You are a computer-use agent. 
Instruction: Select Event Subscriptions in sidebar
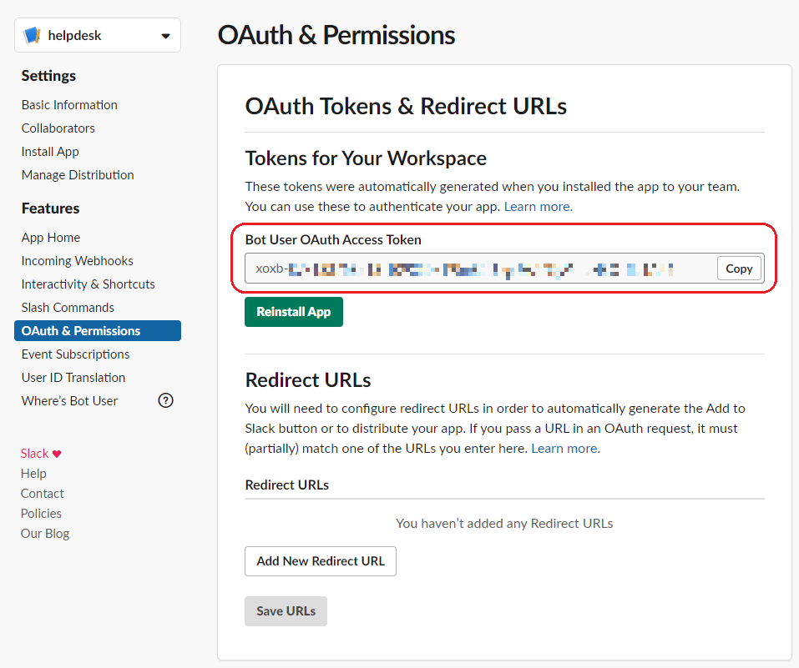click(x=75, y=354)
